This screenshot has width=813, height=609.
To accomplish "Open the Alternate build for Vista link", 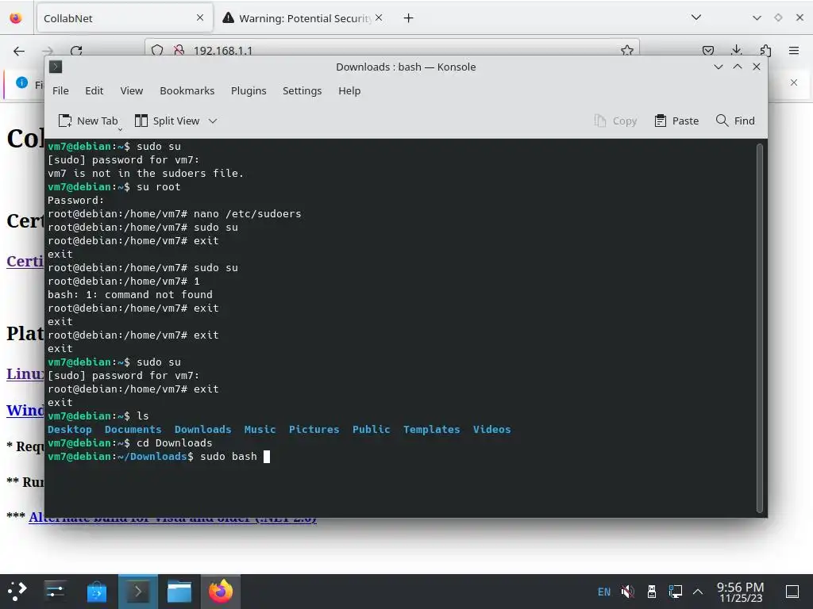I will pos(172,517).
